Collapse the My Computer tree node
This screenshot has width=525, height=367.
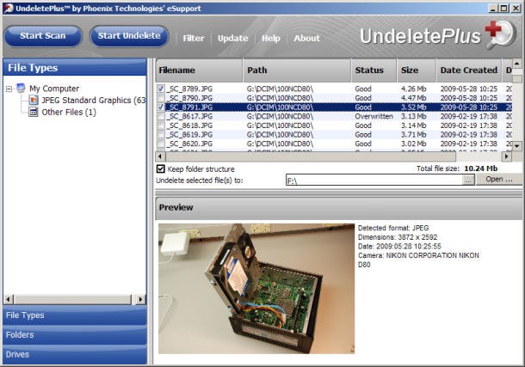coord(9,89)
